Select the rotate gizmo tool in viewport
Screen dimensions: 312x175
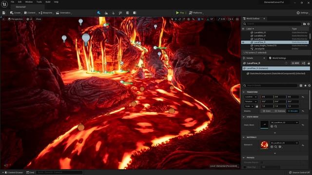pos(180,19)
